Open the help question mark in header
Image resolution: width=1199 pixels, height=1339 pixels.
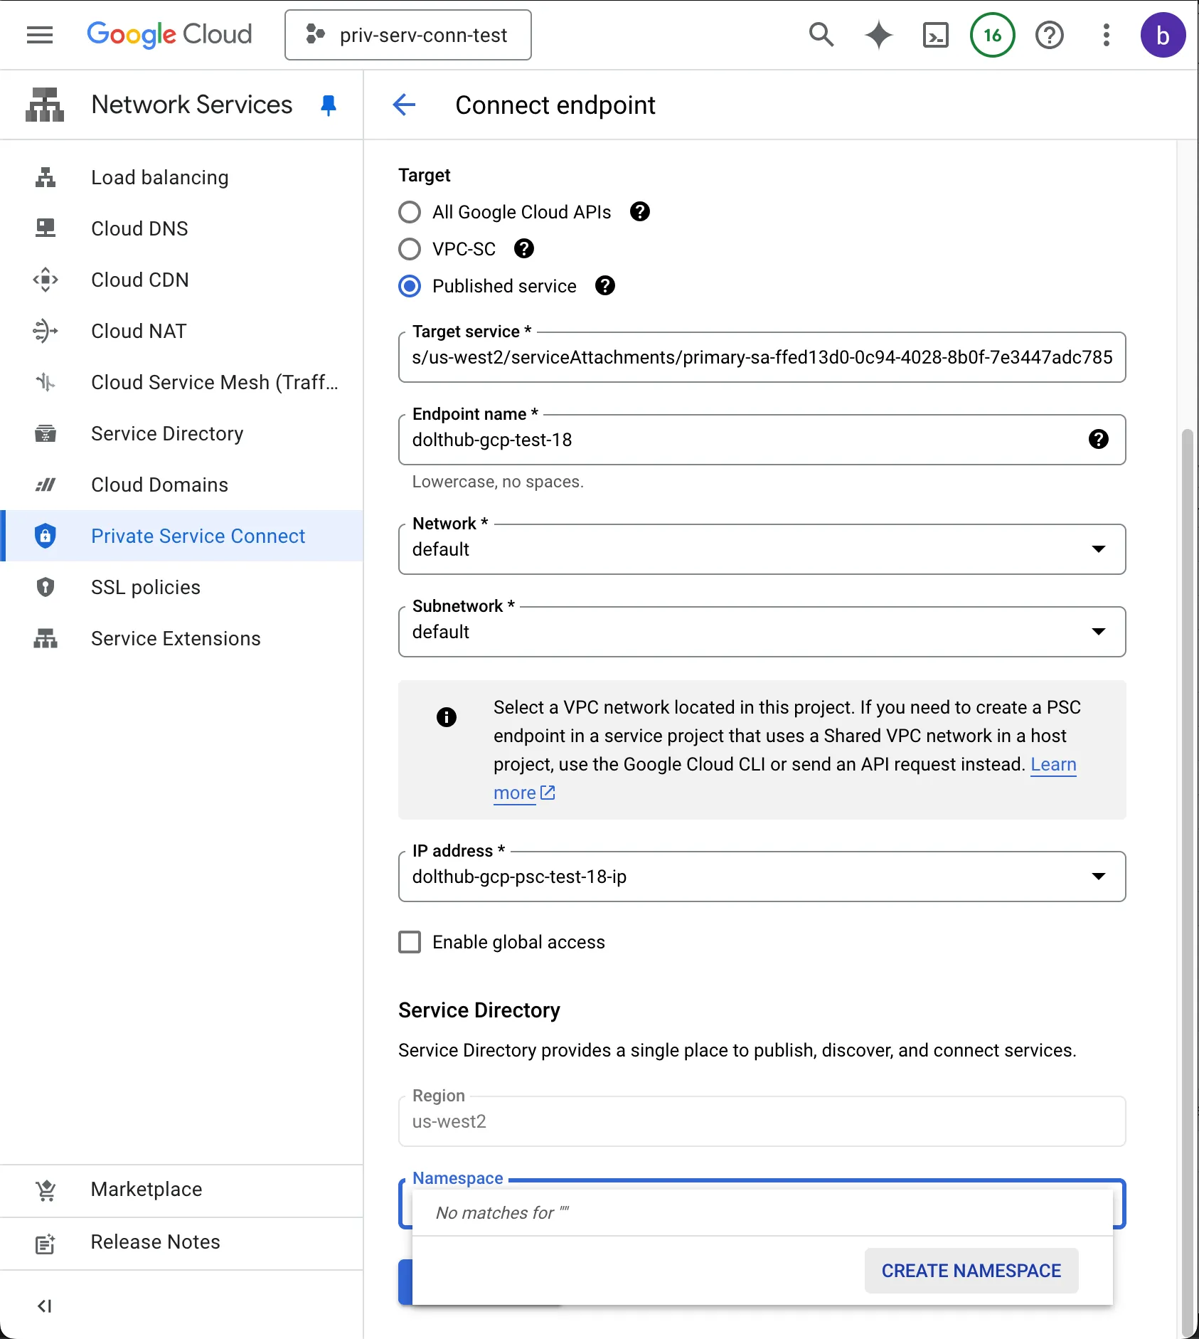1049,35
